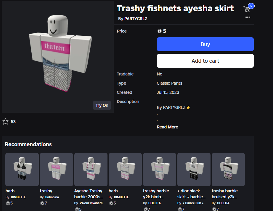Screen dimensions: 273x211
Task: Open dior black skirt item thumbnail
Action: click(194, 170)
